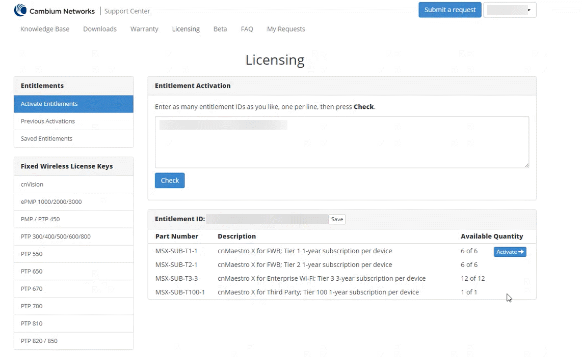Open ePMP 1000/2000/3000 license keys
Viewport: 582px width, 357px height.
point(74,202)
